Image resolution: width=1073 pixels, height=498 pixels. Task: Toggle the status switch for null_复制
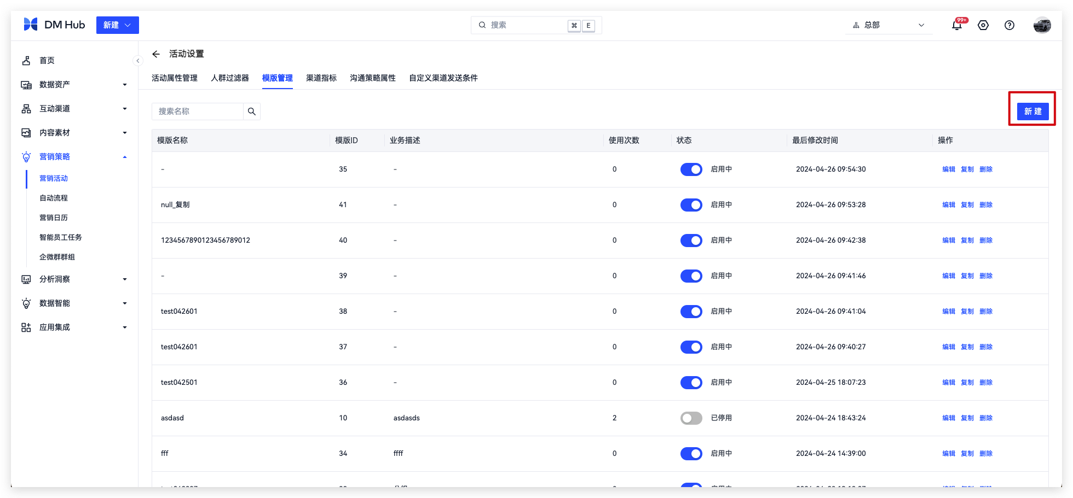coord(691,205)
